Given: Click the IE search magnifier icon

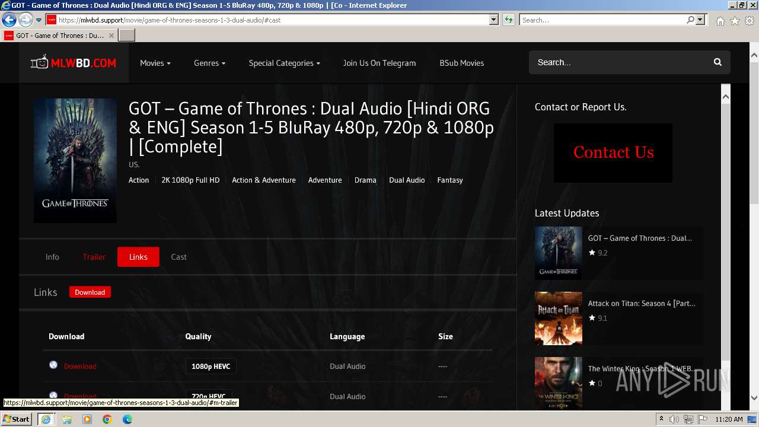Looking at the screenshot, I should [690, 20].
